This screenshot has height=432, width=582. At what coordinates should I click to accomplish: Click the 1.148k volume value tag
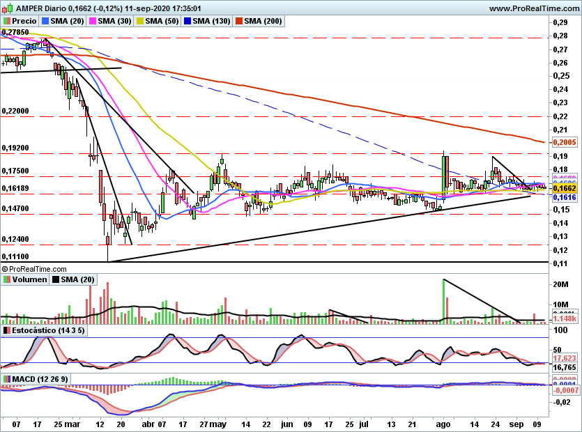[x=563, y=319]
